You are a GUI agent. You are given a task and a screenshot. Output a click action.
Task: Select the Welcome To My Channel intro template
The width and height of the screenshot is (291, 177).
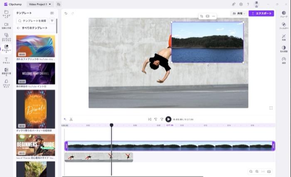click(x=36, y=73)
